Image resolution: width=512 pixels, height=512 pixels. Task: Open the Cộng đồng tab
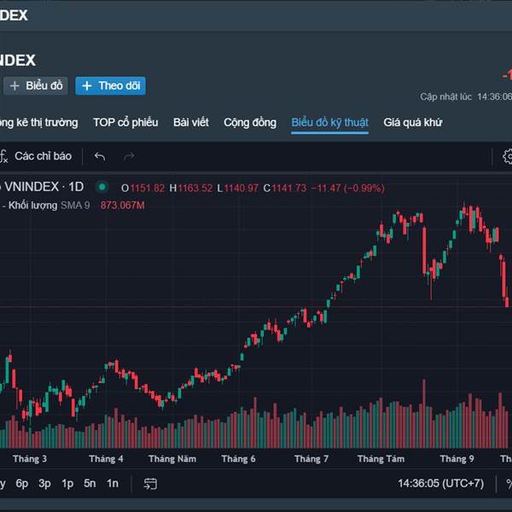coord(250,122)
